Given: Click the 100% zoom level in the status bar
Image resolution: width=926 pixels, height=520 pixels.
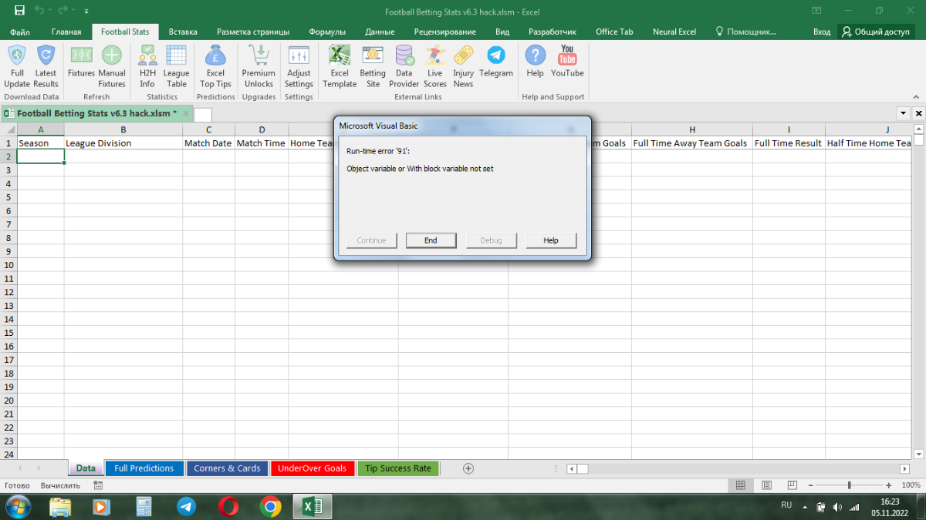Looking at the screenshot, I should 911,485.
